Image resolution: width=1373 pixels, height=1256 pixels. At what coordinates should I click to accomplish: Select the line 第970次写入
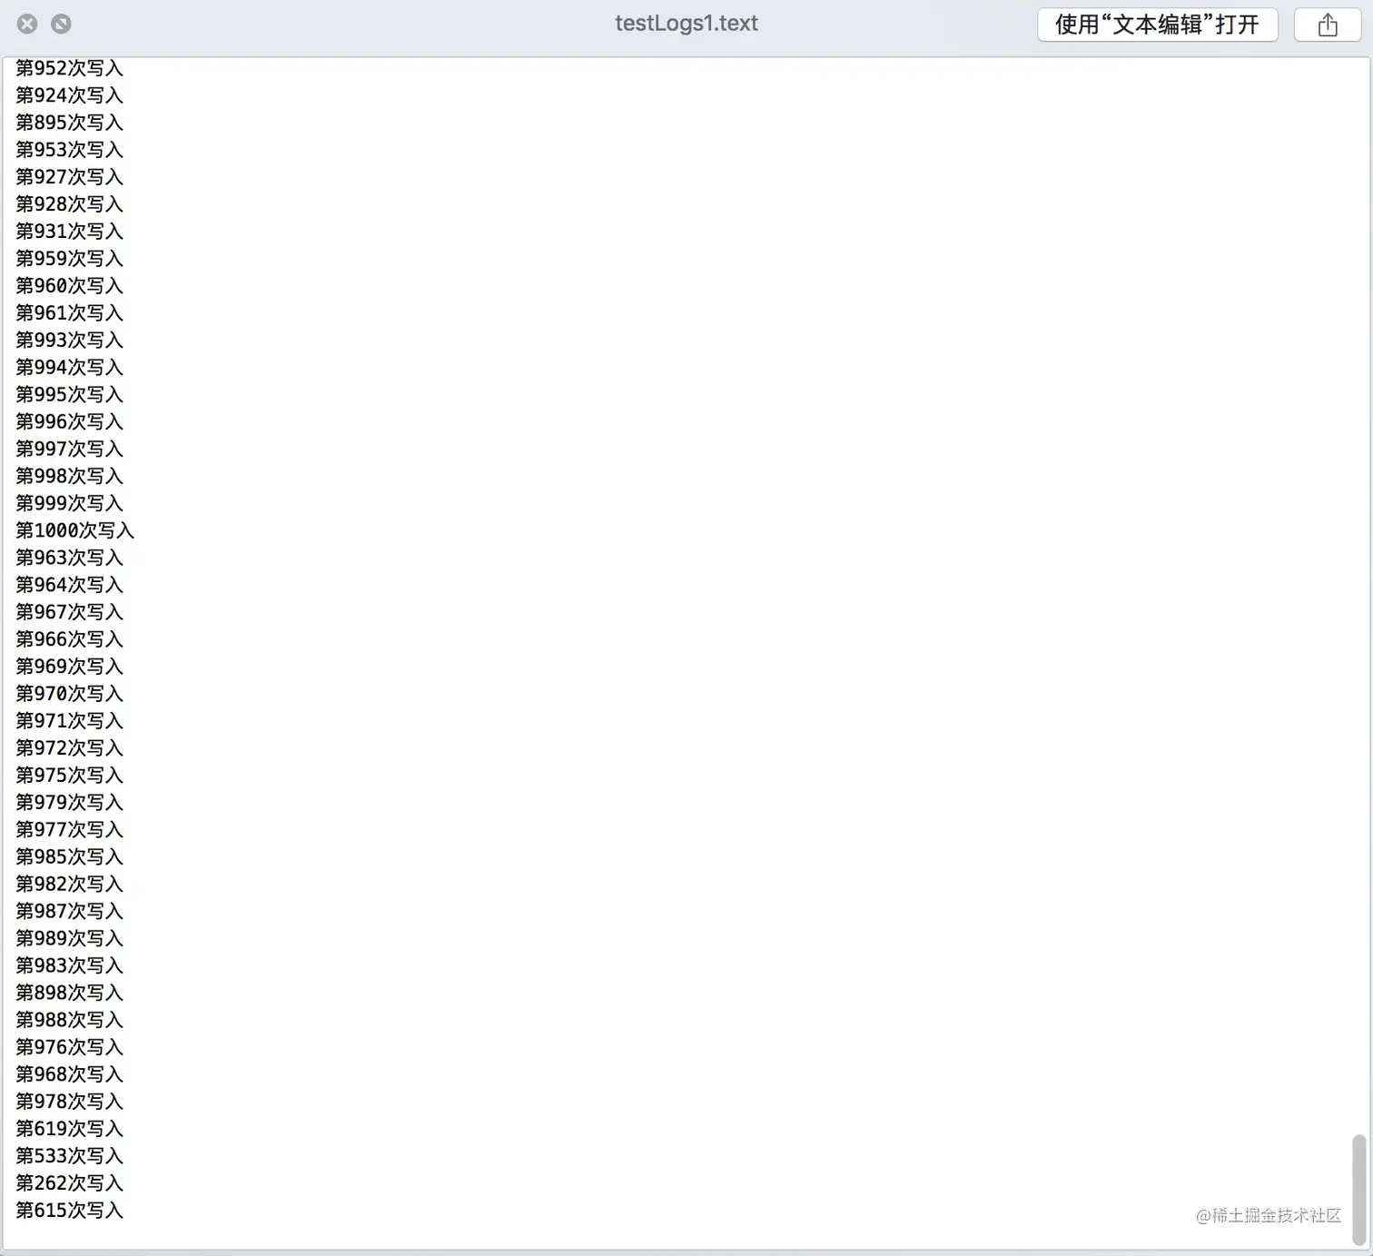click(69, 695)
